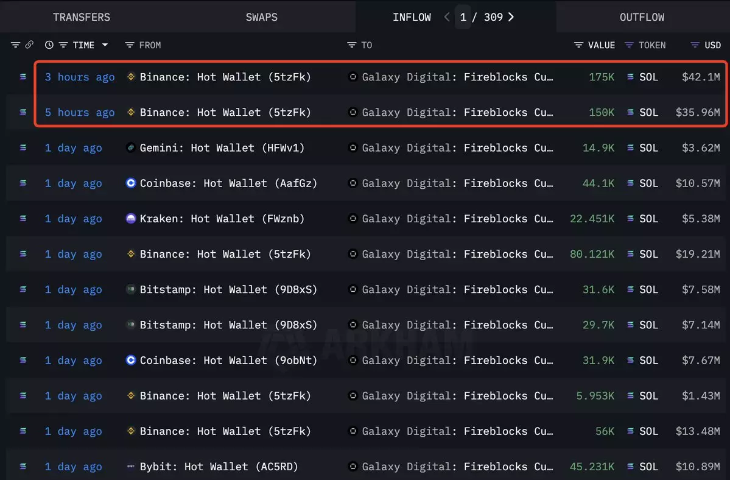Select the INFLOW tab
Screen dimensions: 730x480
(412, 17)
